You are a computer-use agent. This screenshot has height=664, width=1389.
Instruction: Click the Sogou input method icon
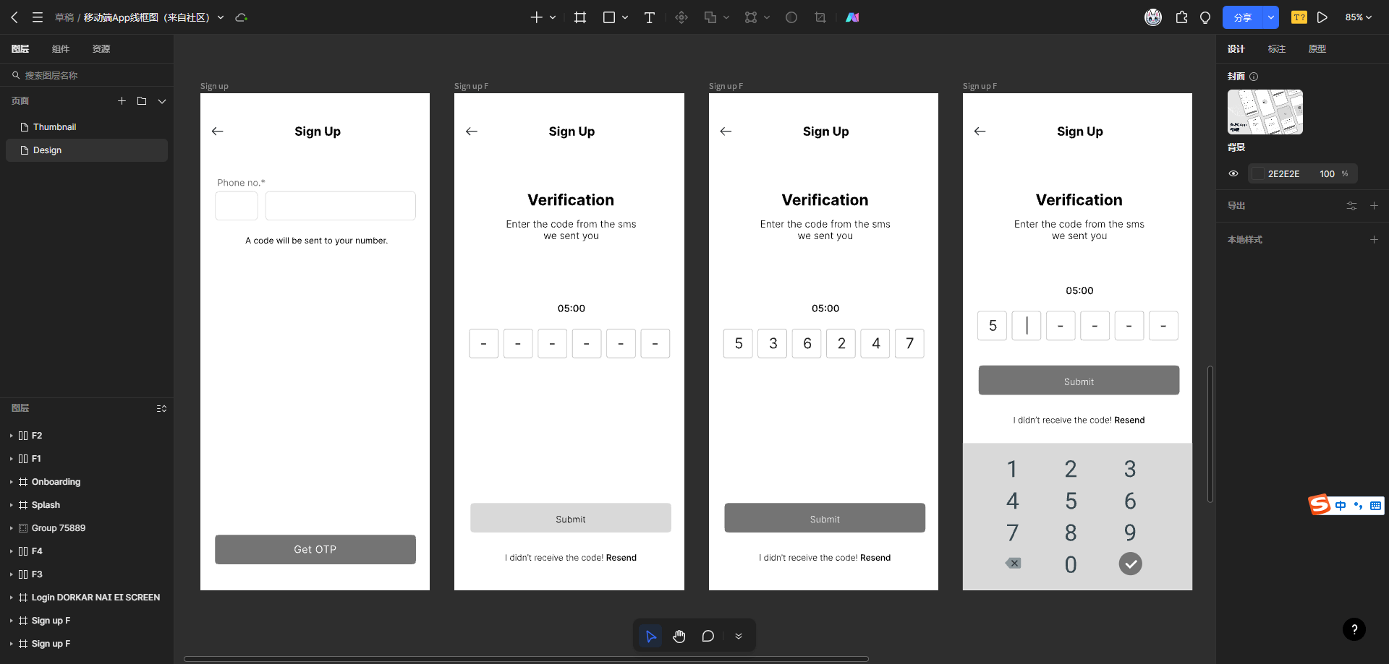coord(1320,504)
